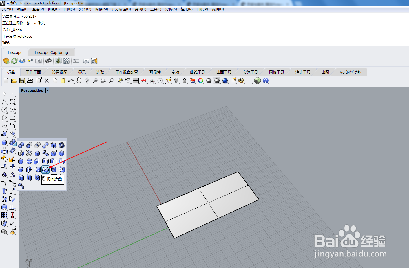
Task: Enable Enscape VR headset icon
Action: 48,61
